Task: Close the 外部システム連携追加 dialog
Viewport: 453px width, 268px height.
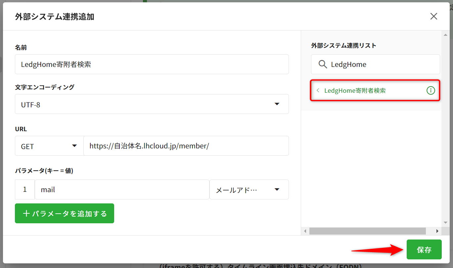Action: [x=433, y=16]
